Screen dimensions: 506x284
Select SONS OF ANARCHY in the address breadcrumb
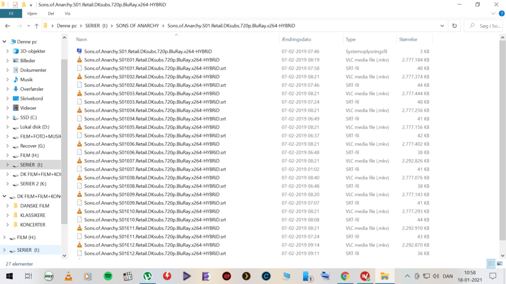pyautogui.click(x=137, y=26)
